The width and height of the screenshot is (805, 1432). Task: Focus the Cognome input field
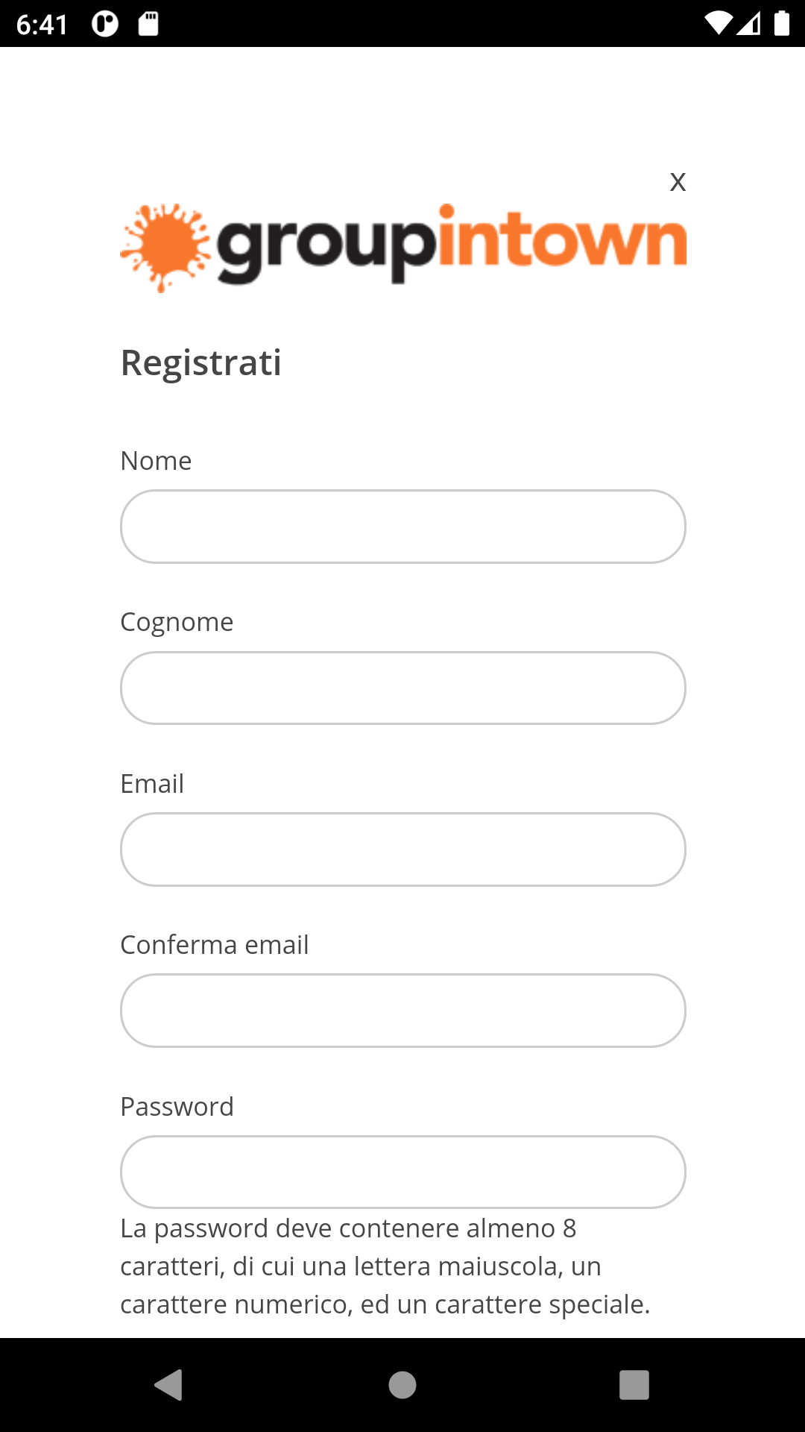point(403,688)
